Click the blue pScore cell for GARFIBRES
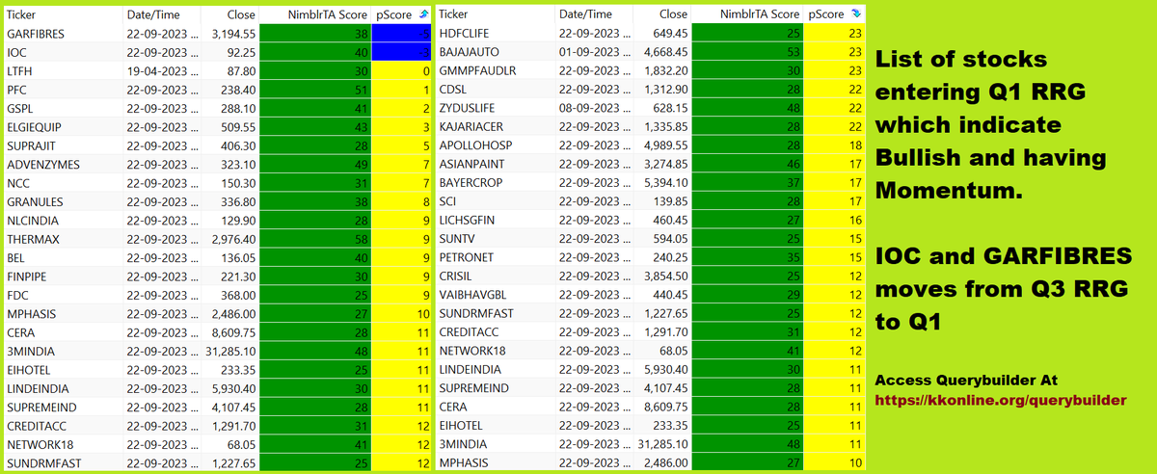 click(403, 33)
